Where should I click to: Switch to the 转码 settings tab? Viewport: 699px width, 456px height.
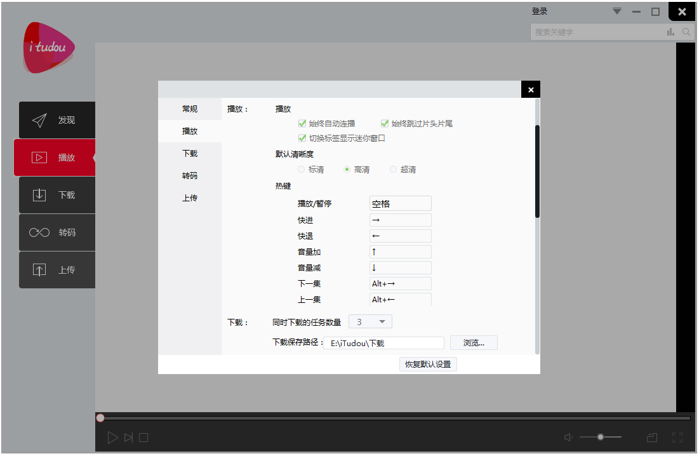pyautogui.click(x=189, y=175)
